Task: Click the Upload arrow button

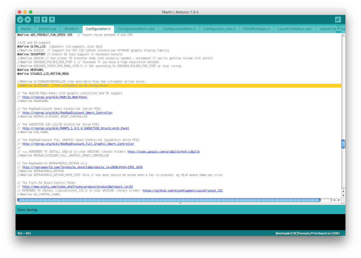Action: tap(28, 19)
